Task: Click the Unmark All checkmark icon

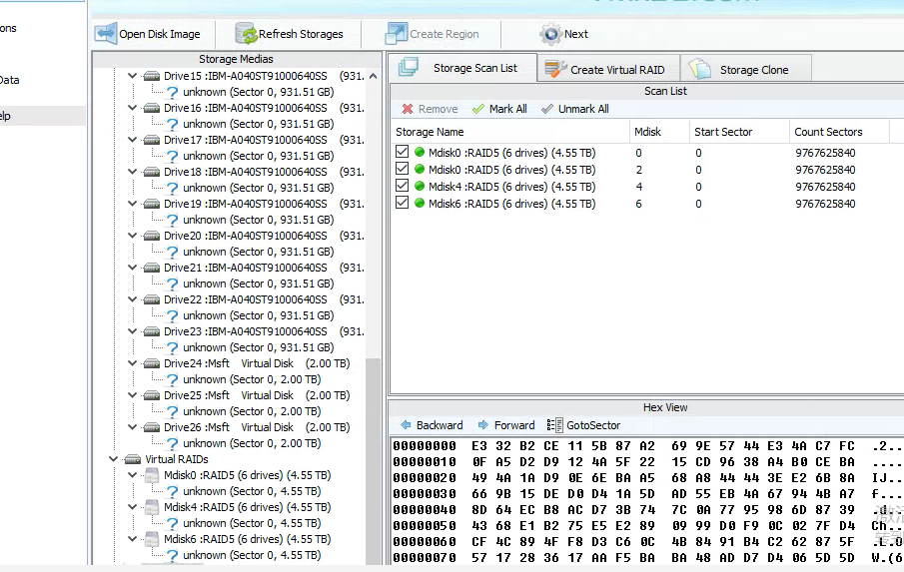Action: (547, 109)
